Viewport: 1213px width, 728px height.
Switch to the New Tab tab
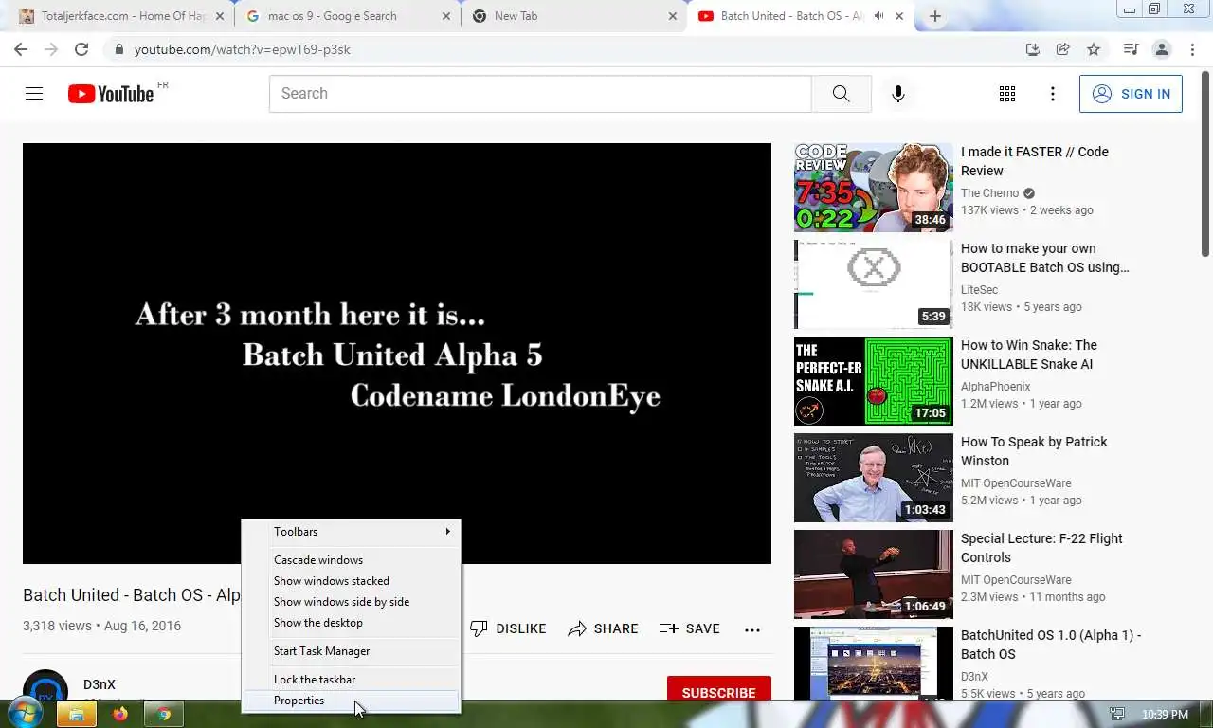pyautogui.click(x=573, y=16)
